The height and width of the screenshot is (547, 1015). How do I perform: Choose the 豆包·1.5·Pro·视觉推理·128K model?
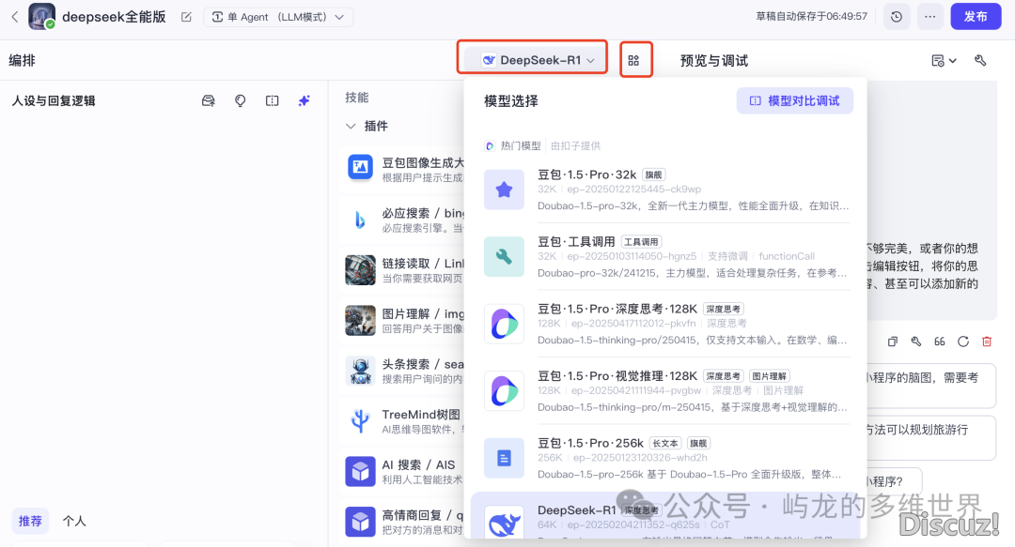tap(666, 391)
